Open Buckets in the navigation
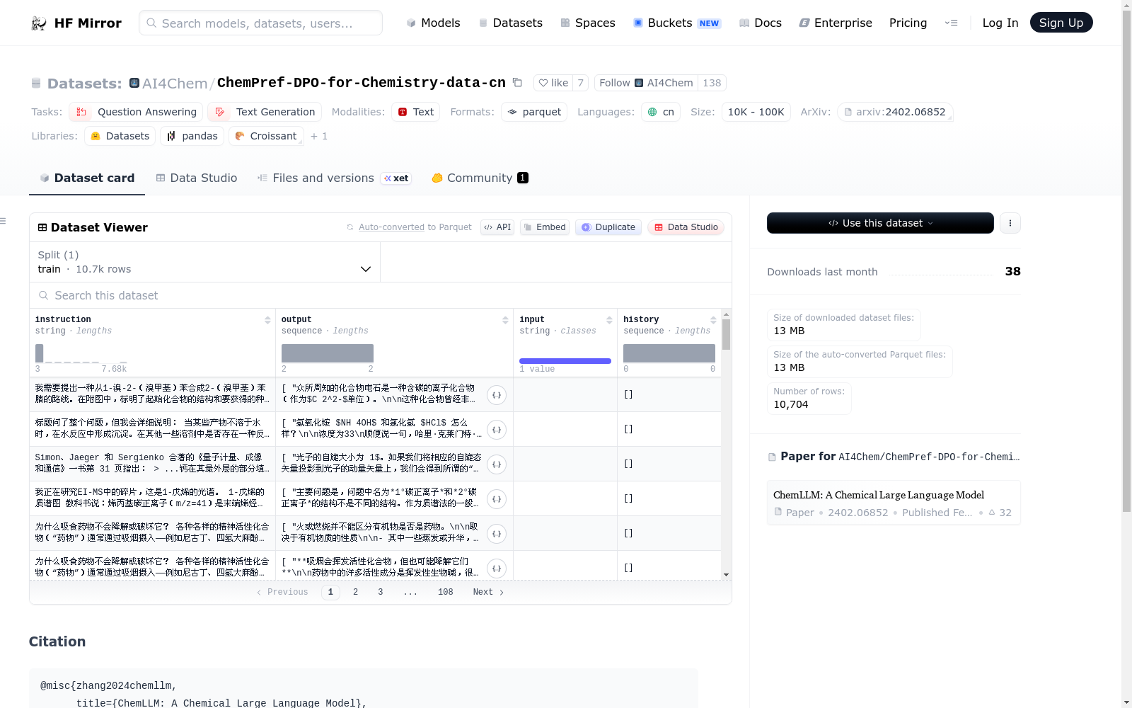Image resolution: width=1132 pixels, height=708 pixels. coord(677,23)
